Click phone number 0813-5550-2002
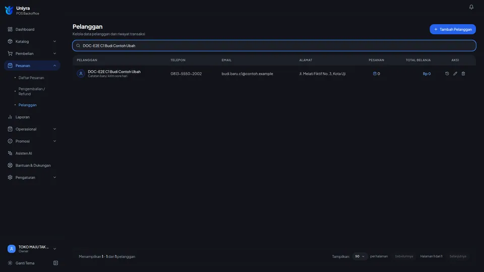The height and width of the screenshot is (272, 484). point(186,74)
